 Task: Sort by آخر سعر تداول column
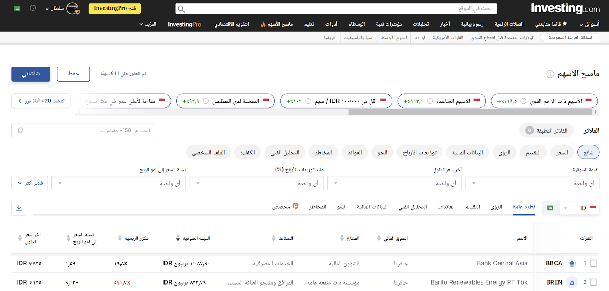[20, 238]
